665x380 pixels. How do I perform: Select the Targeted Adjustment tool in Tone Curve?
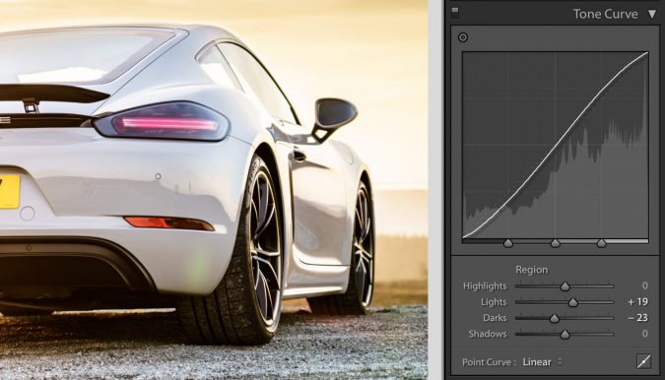[463, 37]
